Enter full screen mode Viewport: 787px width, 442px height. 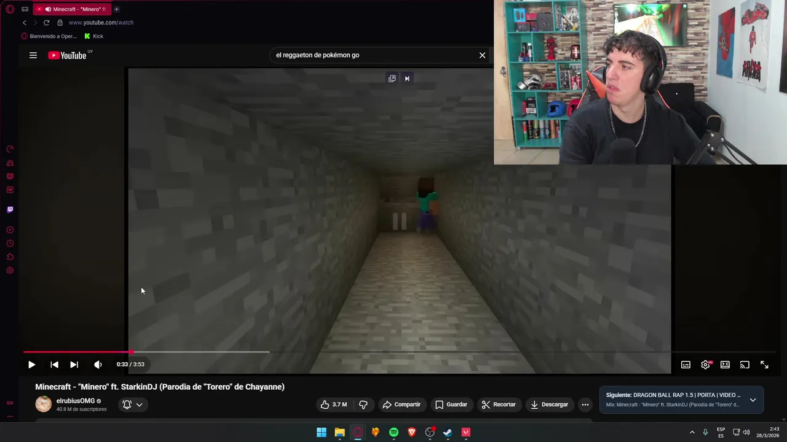point(764,365)
